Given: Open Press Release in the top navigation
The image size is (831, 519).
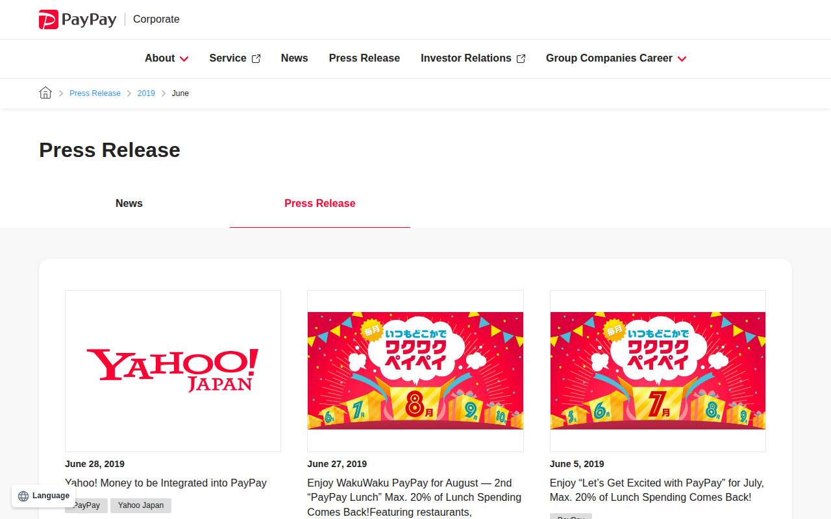Looking at the screenshot, I should click(x=364, y=58).
